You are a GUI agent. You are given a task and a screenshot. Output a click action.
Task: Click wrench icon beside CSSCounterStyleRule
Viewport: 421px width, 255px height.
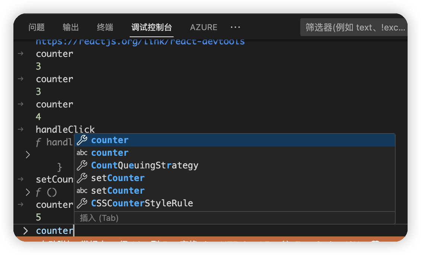click(82, 203)
